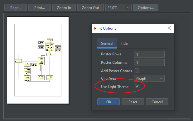
Task: Cancel the Print Options dialog
Action: (x=157, y=102)
